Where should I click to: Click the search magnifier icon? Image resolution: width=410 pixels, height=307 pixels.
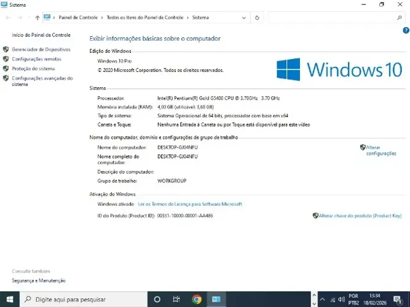click(400, 18)
